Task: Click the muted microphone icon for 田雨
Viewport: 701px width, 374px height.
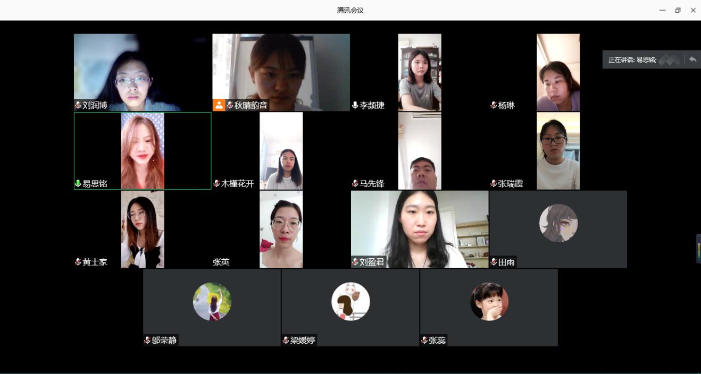Action: [494, 262]
